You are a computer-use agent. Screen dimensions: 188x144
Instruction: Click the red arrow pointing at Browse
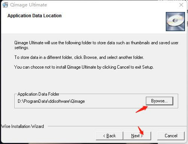click(142, 109)
